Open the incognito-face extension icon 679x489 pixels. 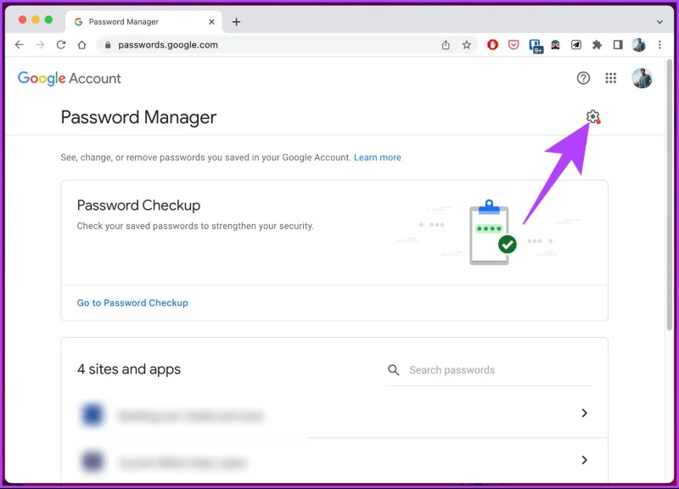pyautogui.click(x=555, y=45)
